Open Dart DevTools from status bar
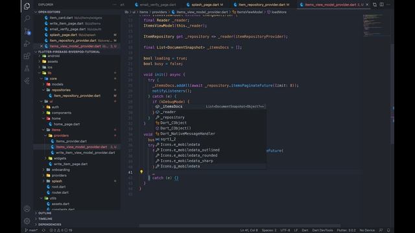This screenshot has height=233, width=415. pyautogui.click(x=322, y=230)
